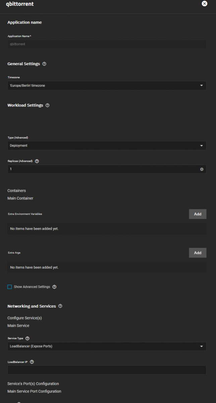This screenshot has height=403, width=216.
Task: Click the Containers label
Action: 17,190
